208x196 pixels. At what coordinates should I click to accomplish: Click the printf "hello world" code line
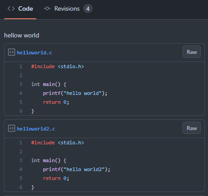[75, 93]
